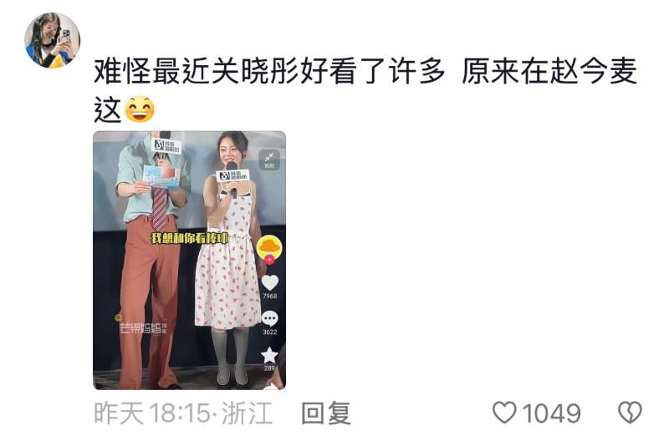Open the orange hat creator avatar

click(269, 246)
